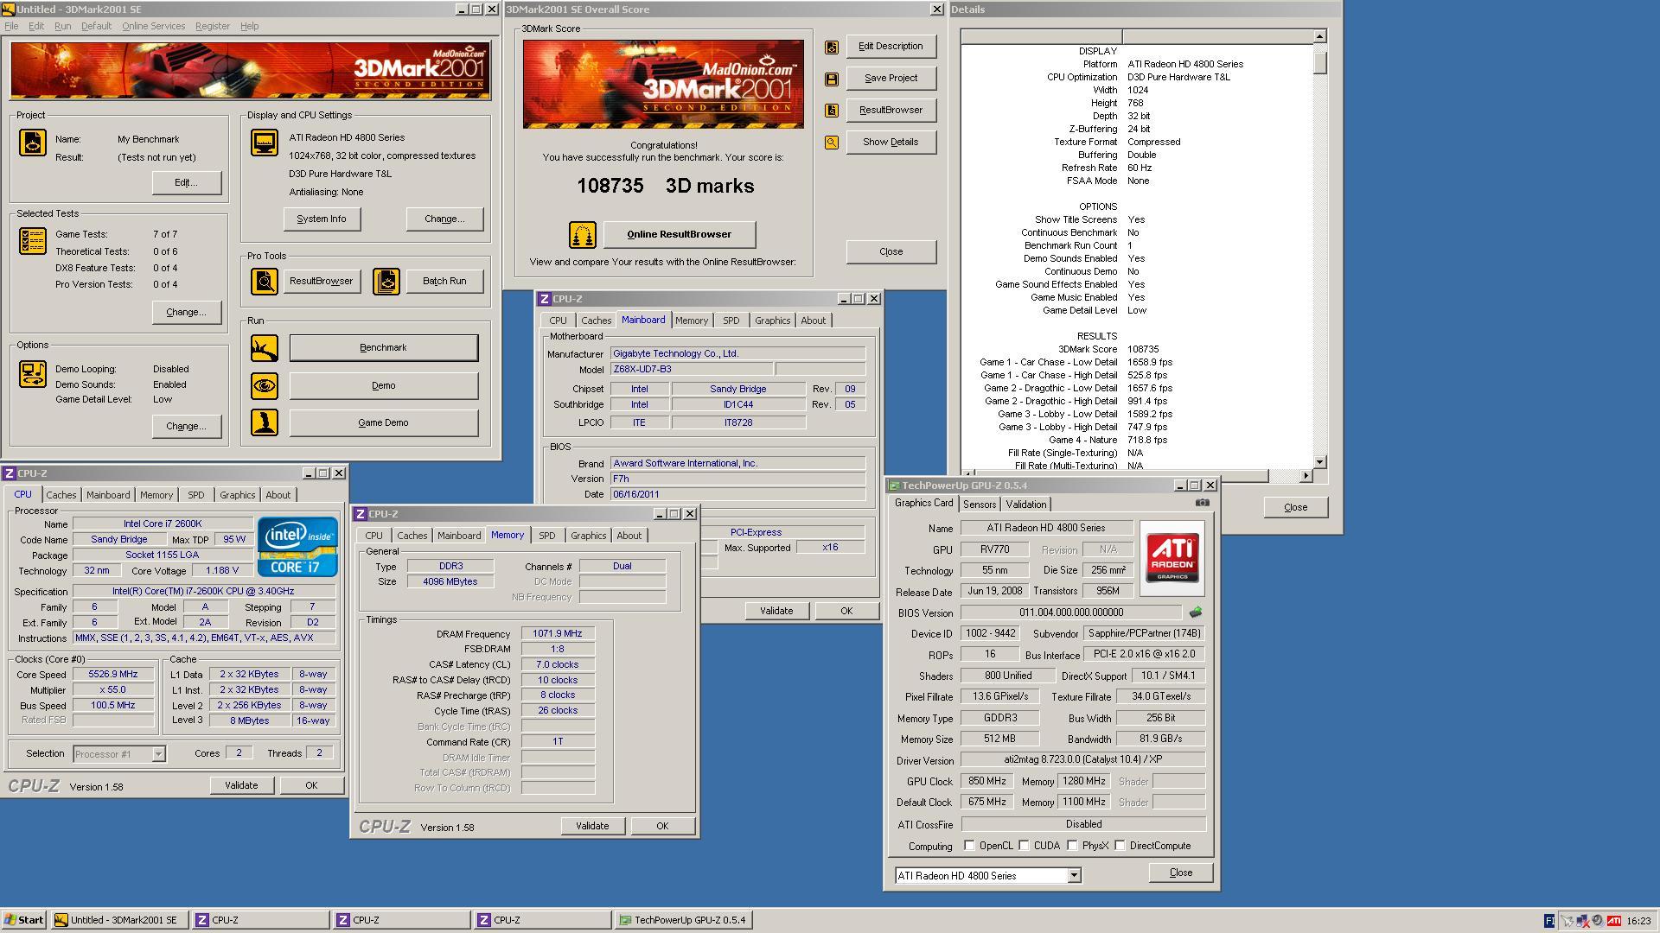
Task: Click the GPU-Z screenshot camera icon
Action: pyautogui.click(x=1202, y=503)
